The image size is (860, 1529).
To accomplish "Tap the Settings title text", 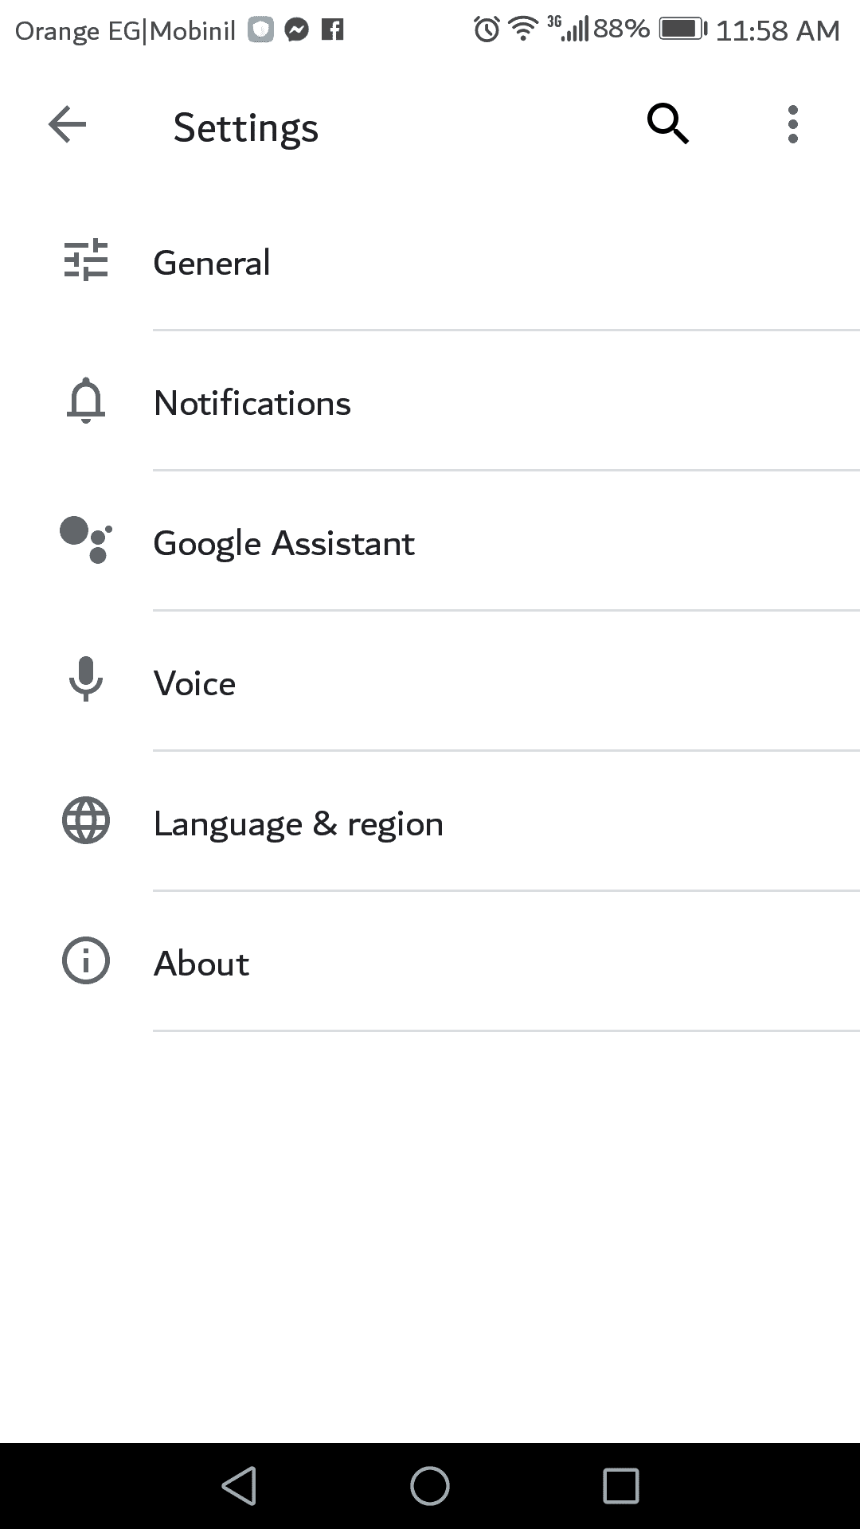I will point(246,127).
